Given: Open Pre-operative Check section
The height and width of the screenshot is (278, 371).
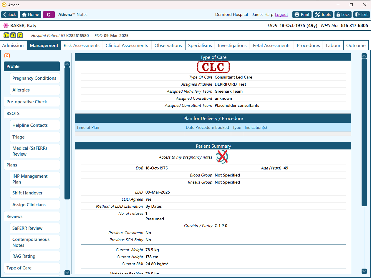Looking at the screenshot, I should pos(32,102).
